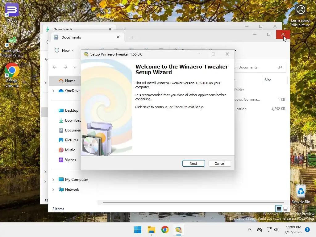The height and width of the screenshot is (237, 316).
Task: Close the Setup Winaero Tweaker dialog
Action: (x=227, y=54)
